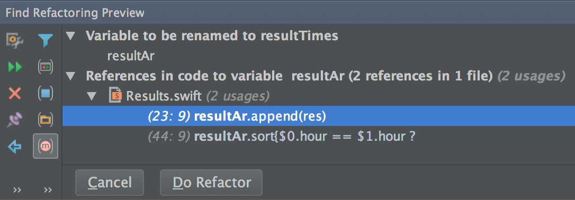Toggle the red-green group by usage type icon
575x200 pixels.
[46, 67]
